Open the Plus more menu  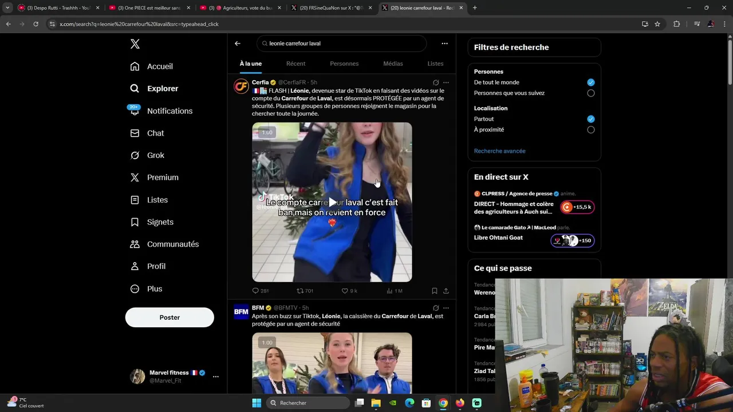point(147,289)
